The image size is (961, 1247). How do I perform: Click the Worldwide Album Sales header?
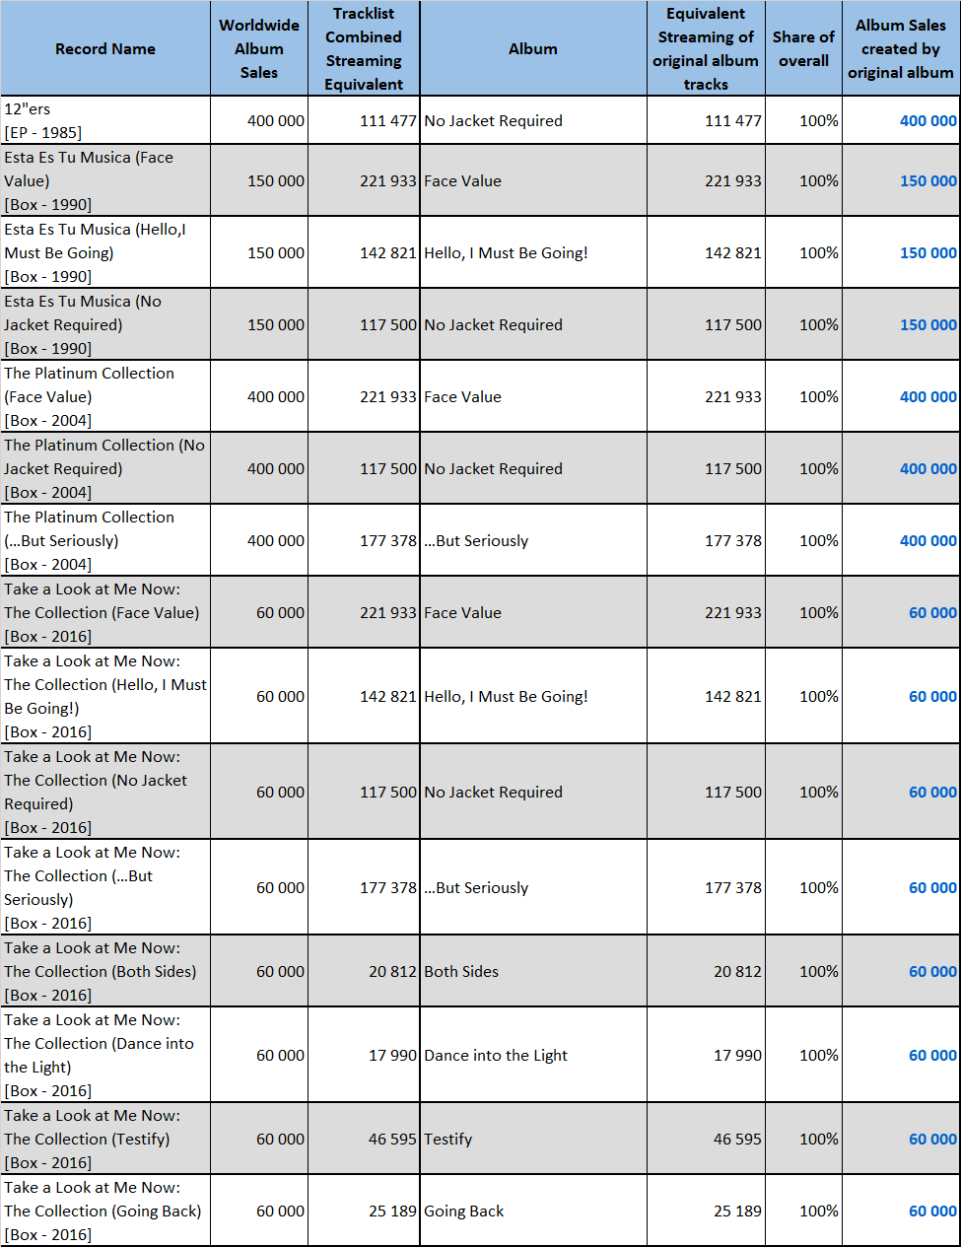tap(259, 48)
